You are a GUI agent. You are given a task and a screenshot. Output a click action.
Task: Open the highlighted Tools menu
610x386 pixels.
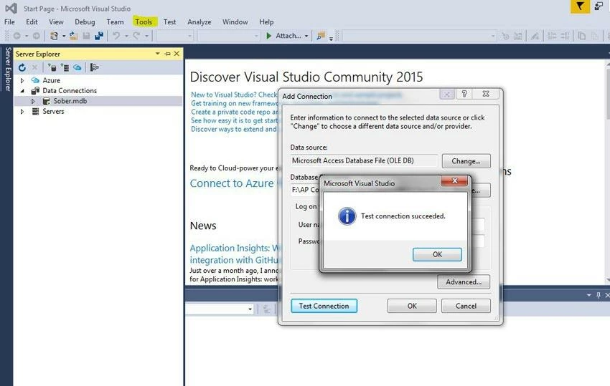[x=144, y=21]
